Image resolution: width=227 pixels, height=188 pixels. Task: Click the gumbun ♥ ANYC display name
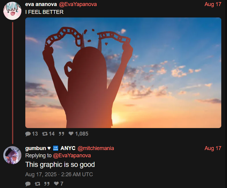pos(50,148)
